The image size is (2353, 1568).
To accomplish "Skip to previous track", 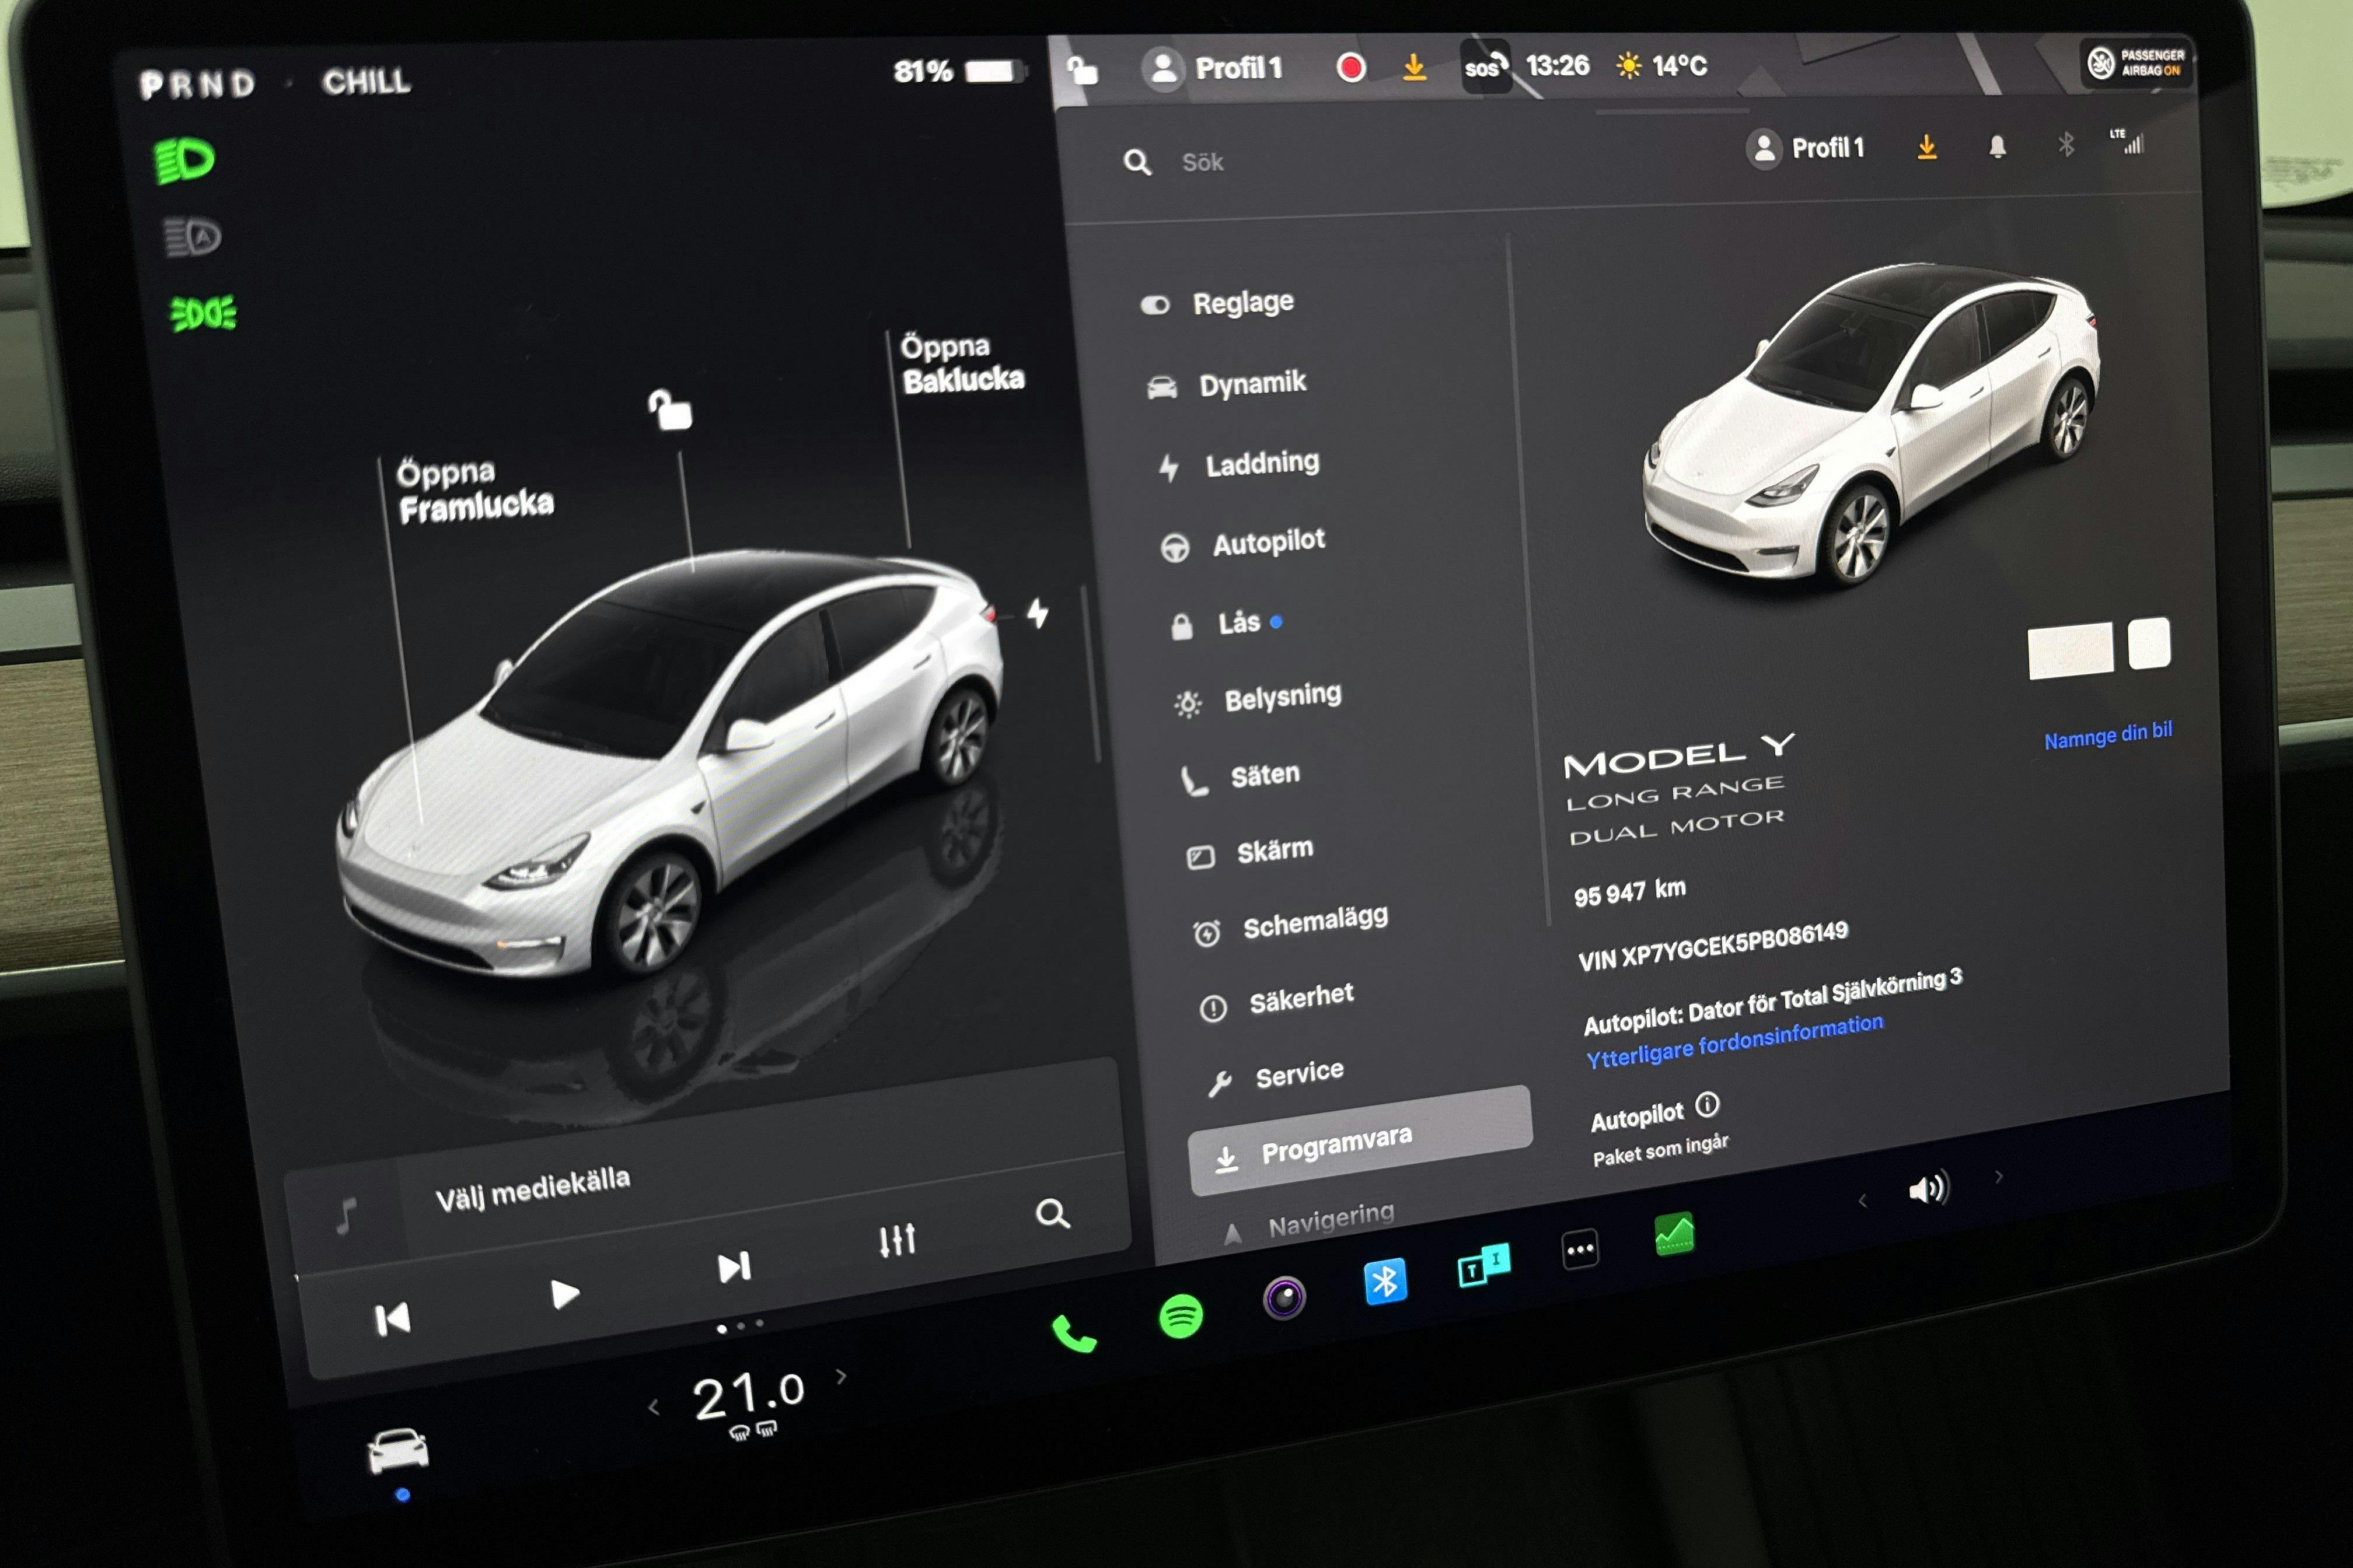I will 392,1319.
